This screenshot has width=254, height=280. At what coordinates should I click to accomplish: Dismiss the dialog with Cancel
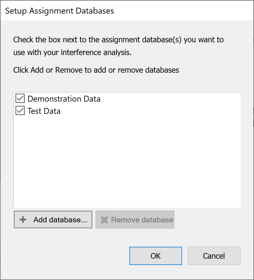tap(214, 256)
